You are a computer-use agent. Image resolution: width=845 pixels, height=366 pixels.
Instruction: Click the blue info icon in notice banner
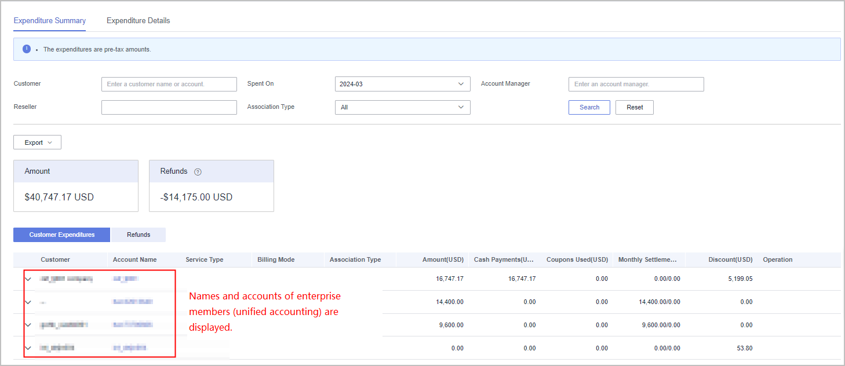pyautogui.click(x=27, y=49)
